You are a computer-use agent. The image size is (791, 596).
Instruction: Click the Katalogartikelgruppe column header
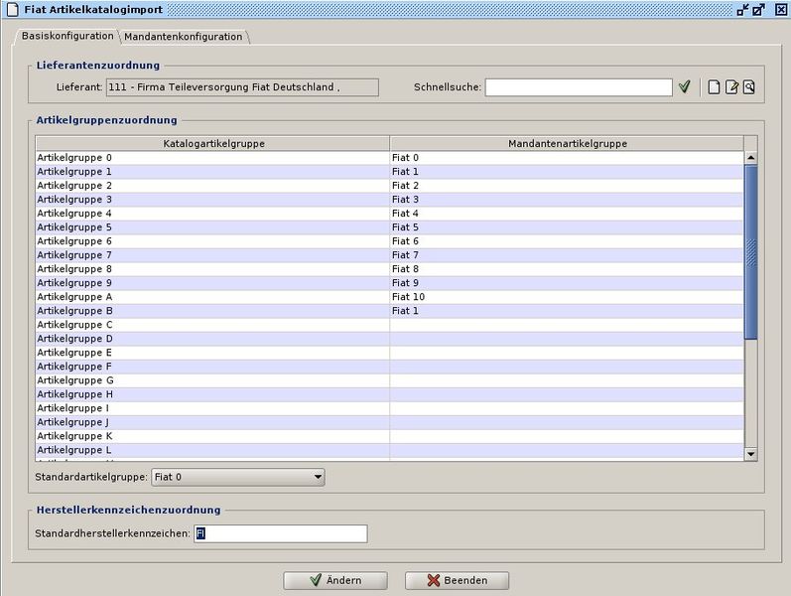pyautogui.click(x=213, y=144)
